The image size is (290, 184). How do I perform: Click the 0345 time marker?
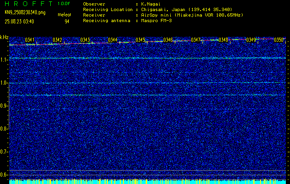pos(140,40)
